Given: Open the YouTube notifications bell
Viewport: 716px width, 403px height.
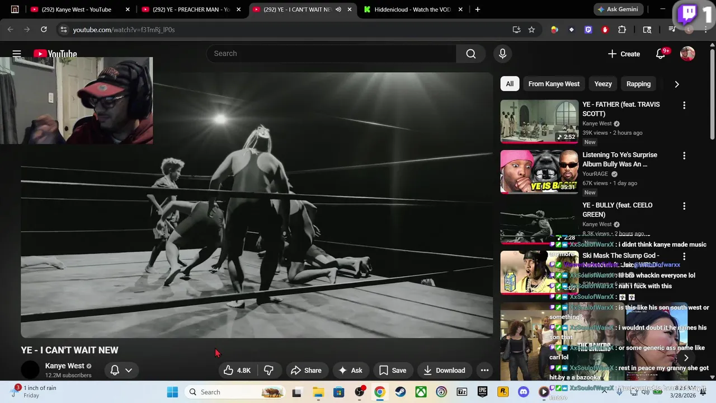Looking at the screenshot, I should click(x=661, y=54).
